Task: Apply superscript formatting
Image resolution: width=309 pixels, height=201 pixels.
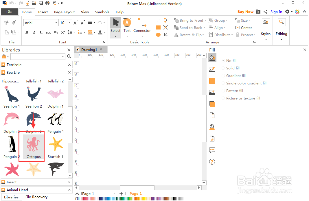Action: 63,32
